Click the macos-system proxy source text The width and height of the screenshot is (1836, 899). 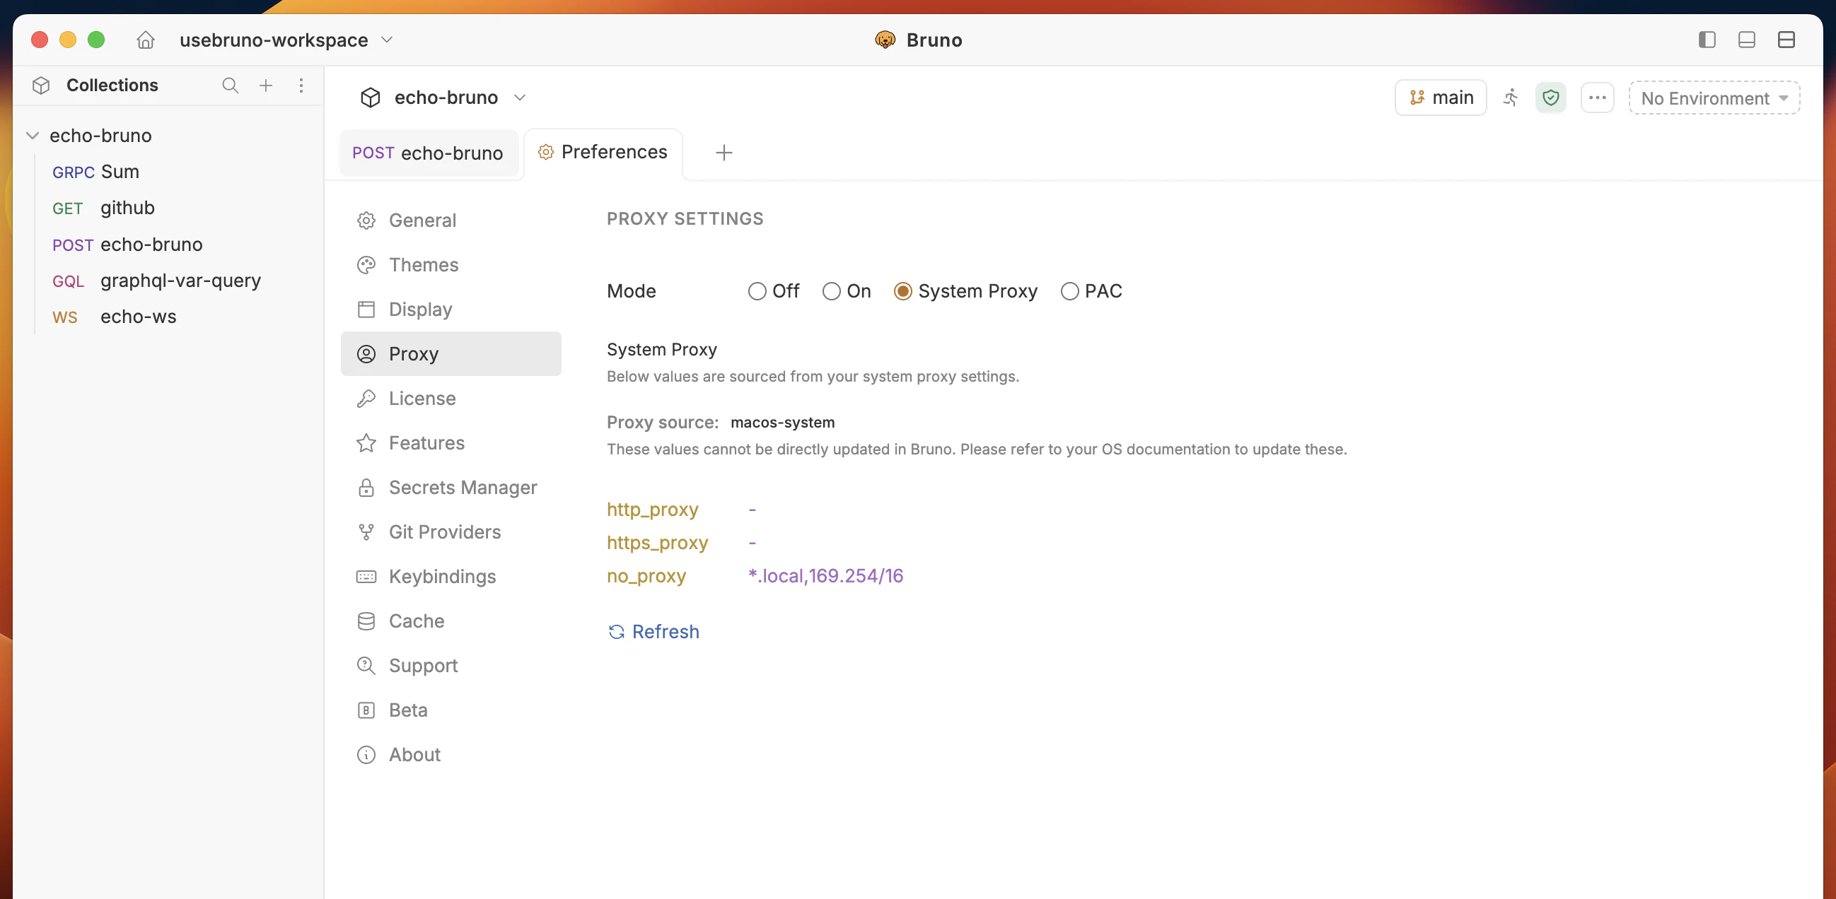point(782,423)
